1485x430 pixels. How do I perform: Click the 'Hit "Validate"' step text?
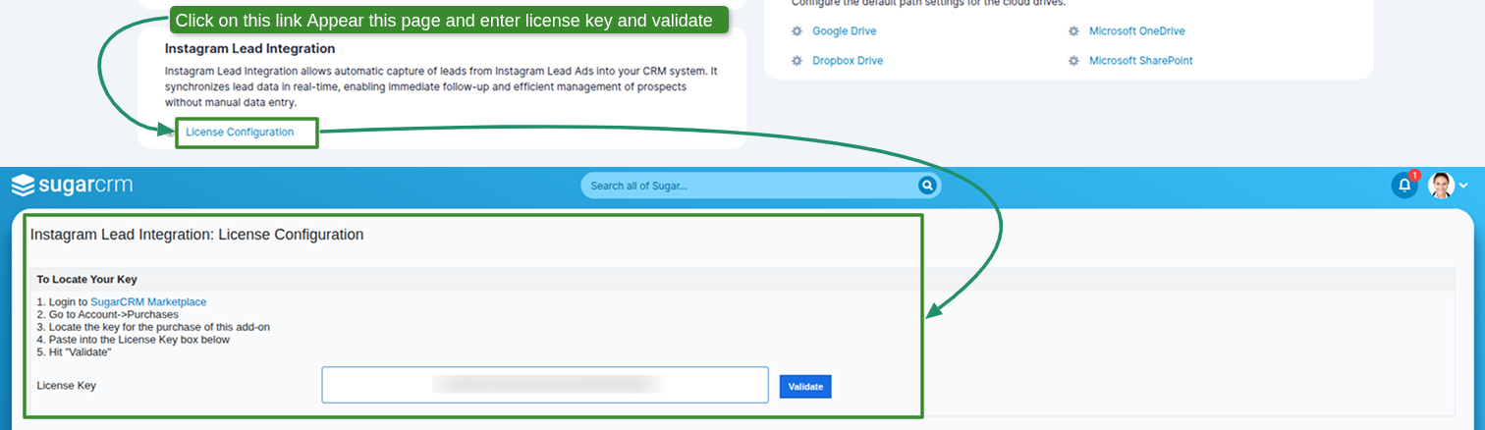[75, 351]
